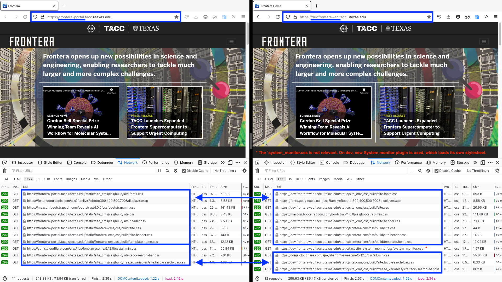Pause network recording in left DevTools
This screenshot has height=282, width=502.
[159, 171]
